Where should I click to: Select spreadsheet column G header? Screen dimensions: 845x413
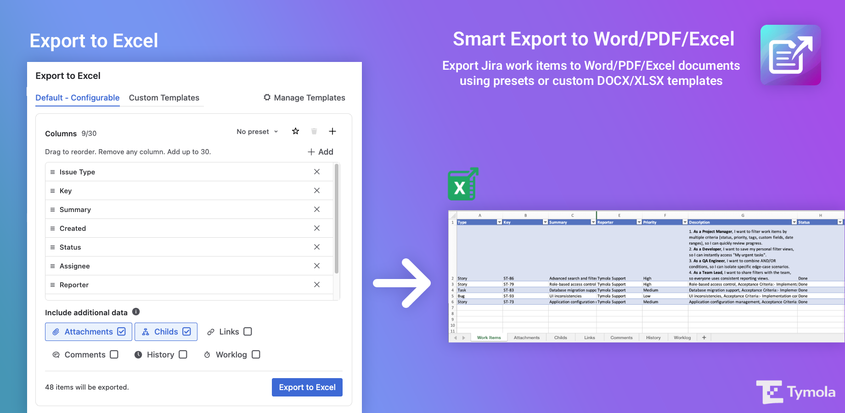(x=743, y=215)
